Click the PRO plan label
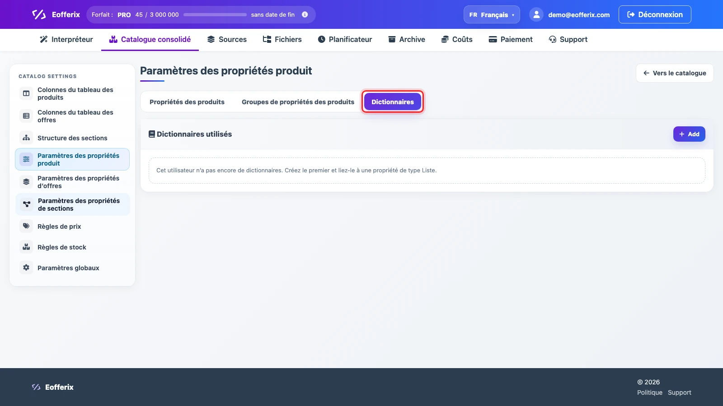 click(x=124, y=15)
